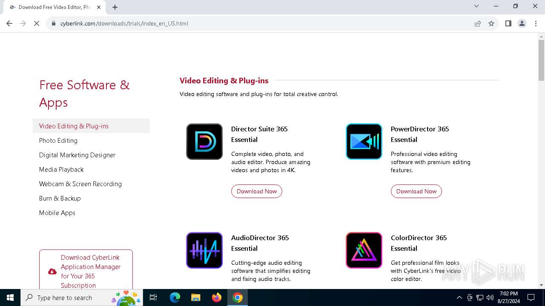Click the taskbar clock showing 7:02 PM

coord(509,297)
